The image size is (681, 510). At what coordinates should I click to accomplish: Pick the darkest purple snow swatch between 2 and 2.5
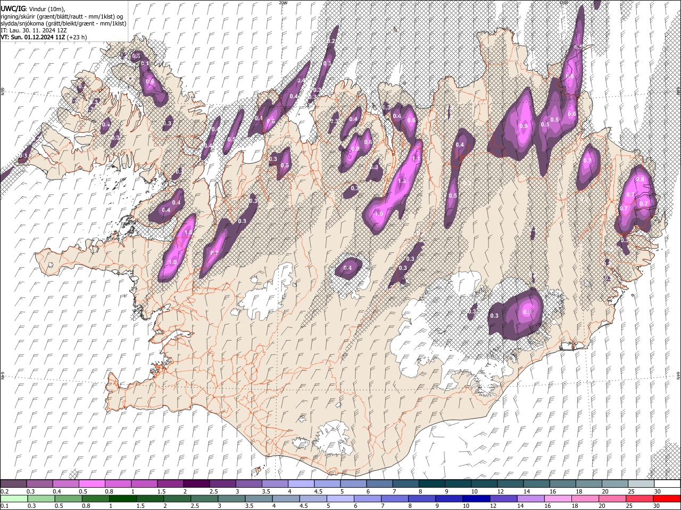coord(197,484)
